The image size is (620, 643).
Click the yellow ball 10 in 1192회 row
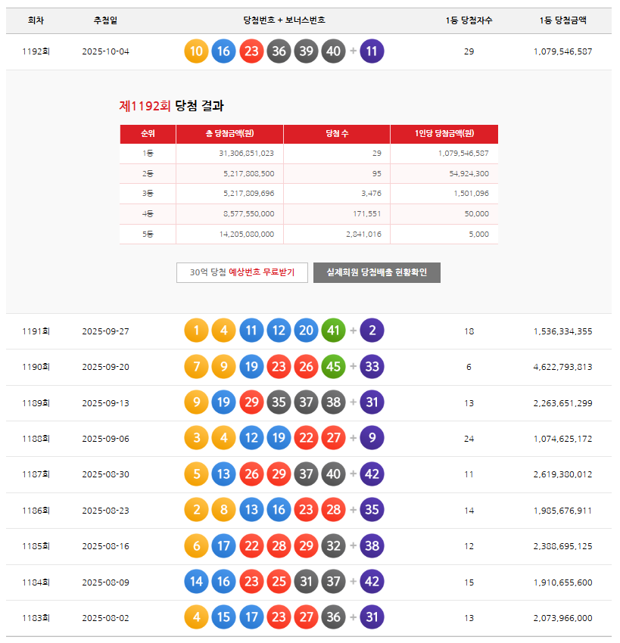tap(196, 51)
